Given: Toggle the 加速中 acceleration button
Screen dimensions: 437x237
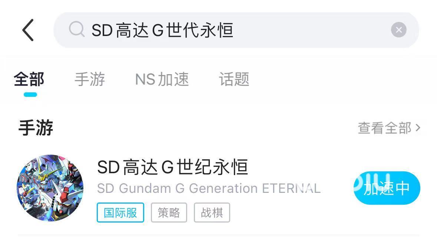Looking at the screenshot, I should [x=387, y=188].
